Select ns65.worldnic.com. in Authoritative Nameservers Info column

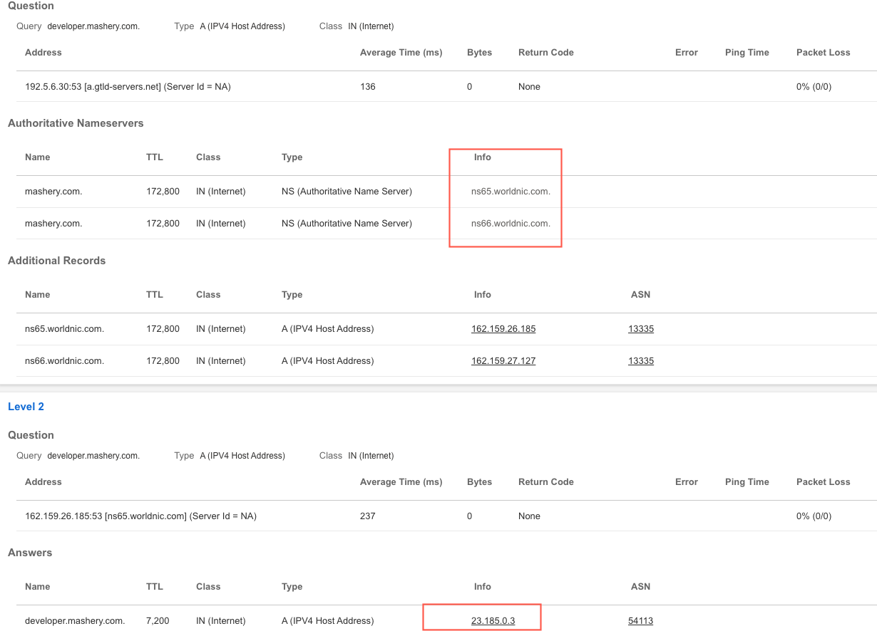(x=511, y=192)
